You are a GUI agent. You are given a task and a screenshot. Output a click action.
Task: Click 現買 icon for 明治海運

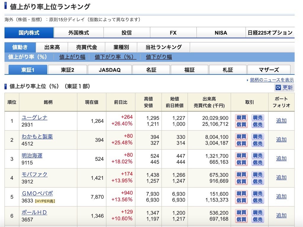(241, 155)
